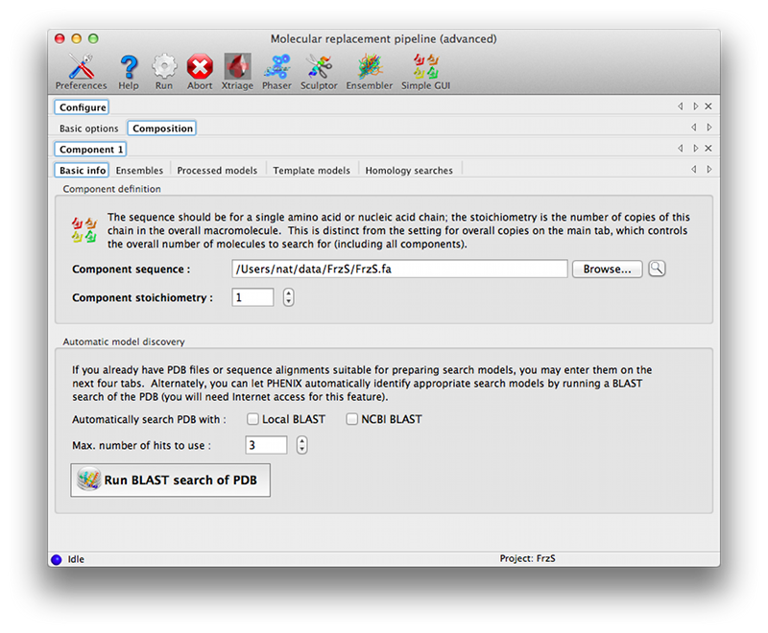
Task: Browse for a component sequence file
Action: click(x=607, y=269)
